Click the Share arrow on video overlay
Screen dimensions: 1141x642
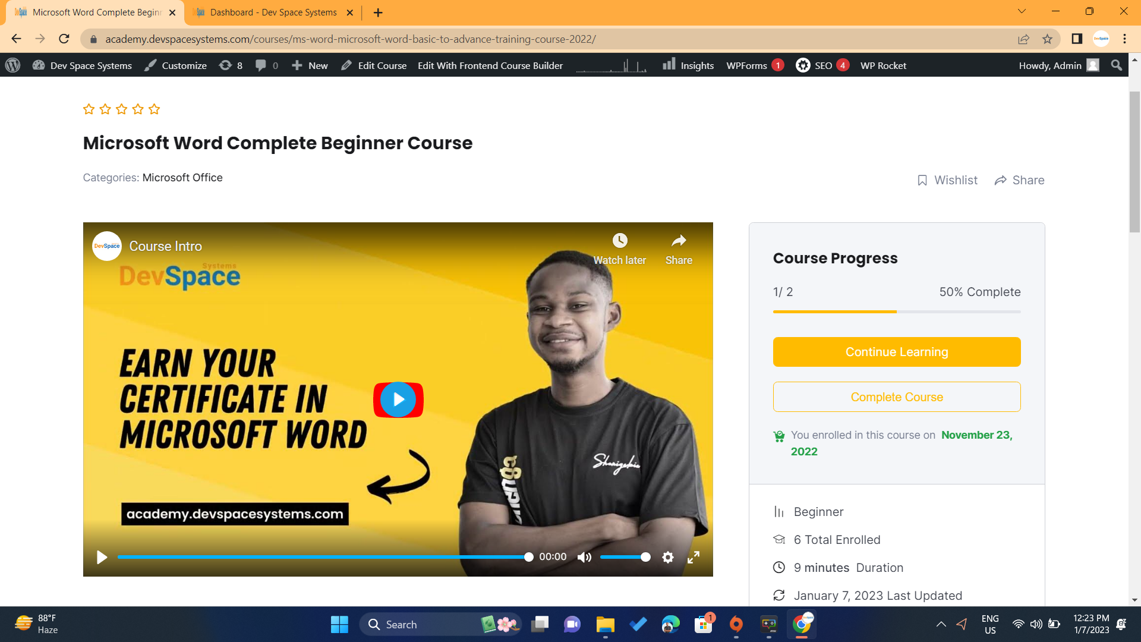(679, 241)
